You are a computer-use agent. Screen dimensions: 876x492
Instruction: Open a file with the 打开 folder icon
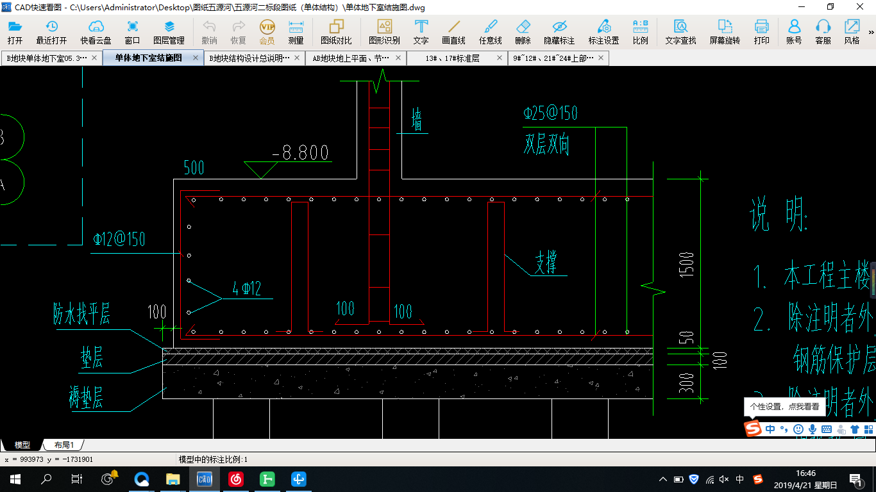click(15, 32)
